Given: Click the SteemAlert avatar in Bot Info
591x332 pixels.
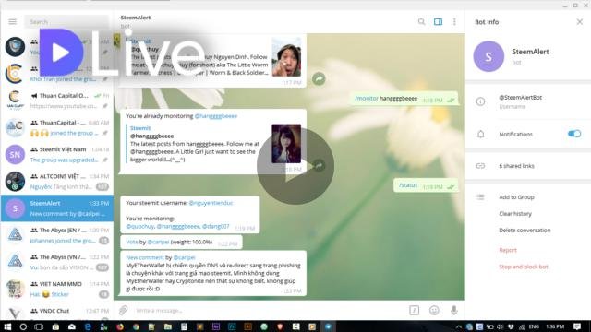Looking at the screenshot, I should pos(488,56).
